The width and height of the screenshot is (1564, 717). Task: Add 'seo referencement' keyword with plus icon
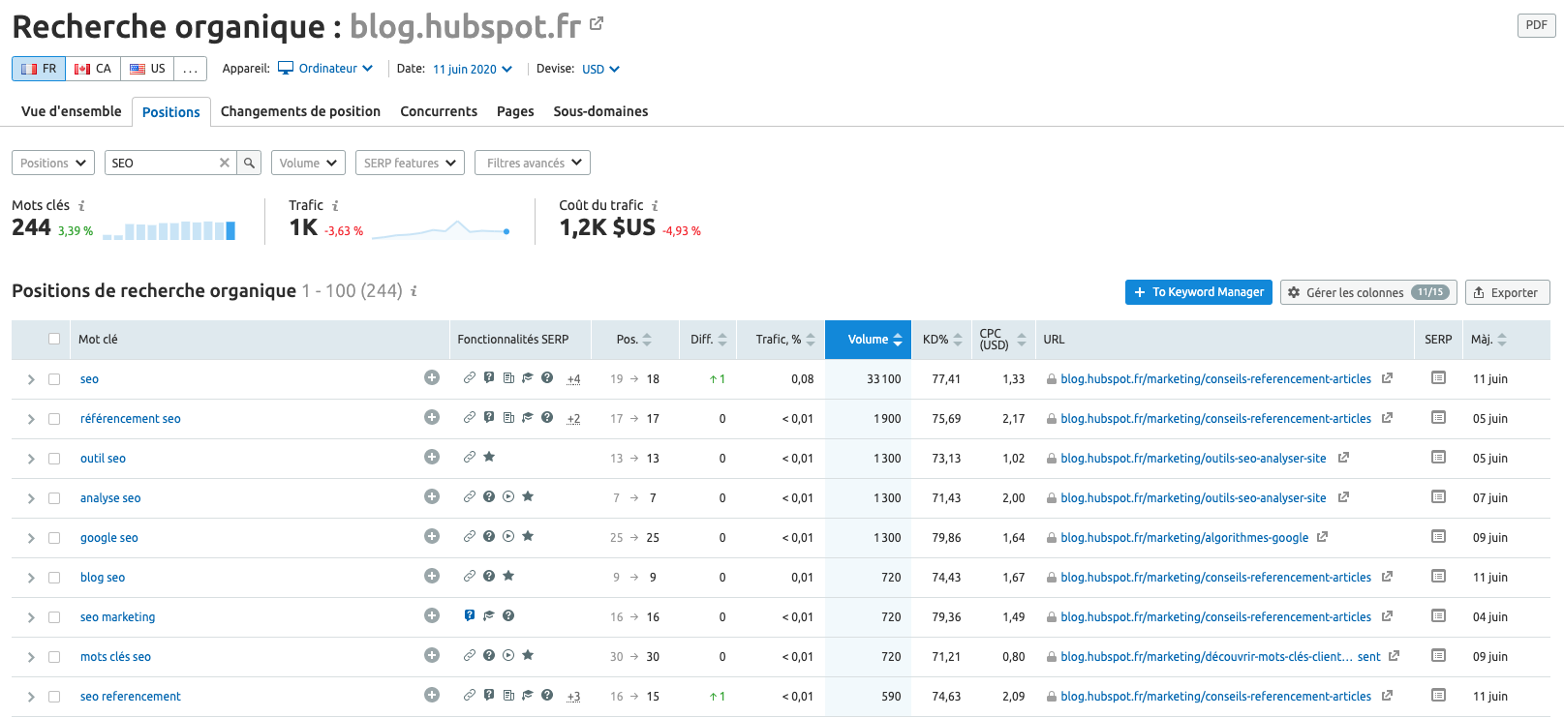pyautogui.click(x=432, y=695)
